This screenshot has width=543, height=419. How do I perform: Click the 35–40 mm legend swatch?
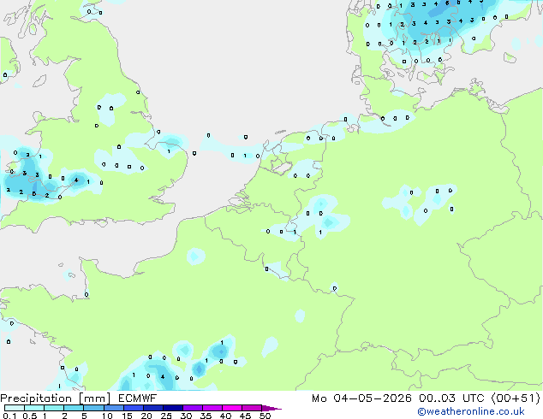tap(212, 408)
